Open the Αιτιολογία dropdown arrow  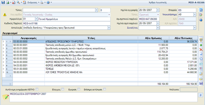point(109,28)
